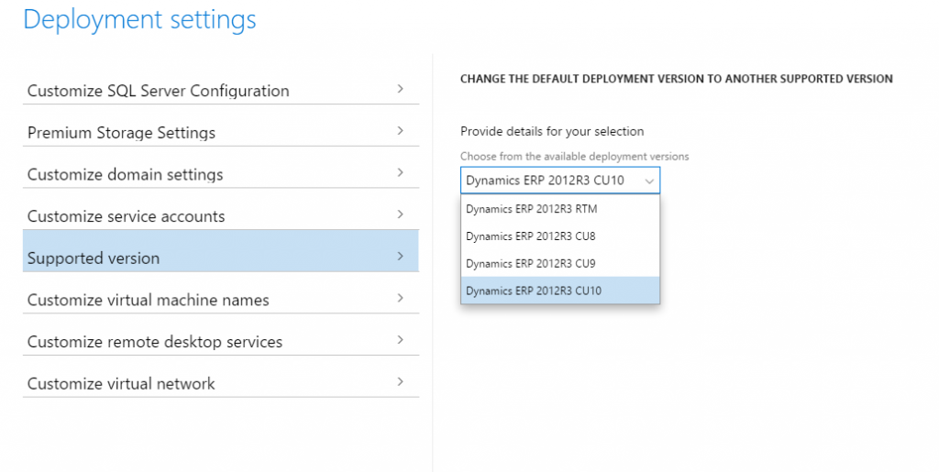Select Customize virtual machine names label
The image size is (939, 472).
point(148,300)
